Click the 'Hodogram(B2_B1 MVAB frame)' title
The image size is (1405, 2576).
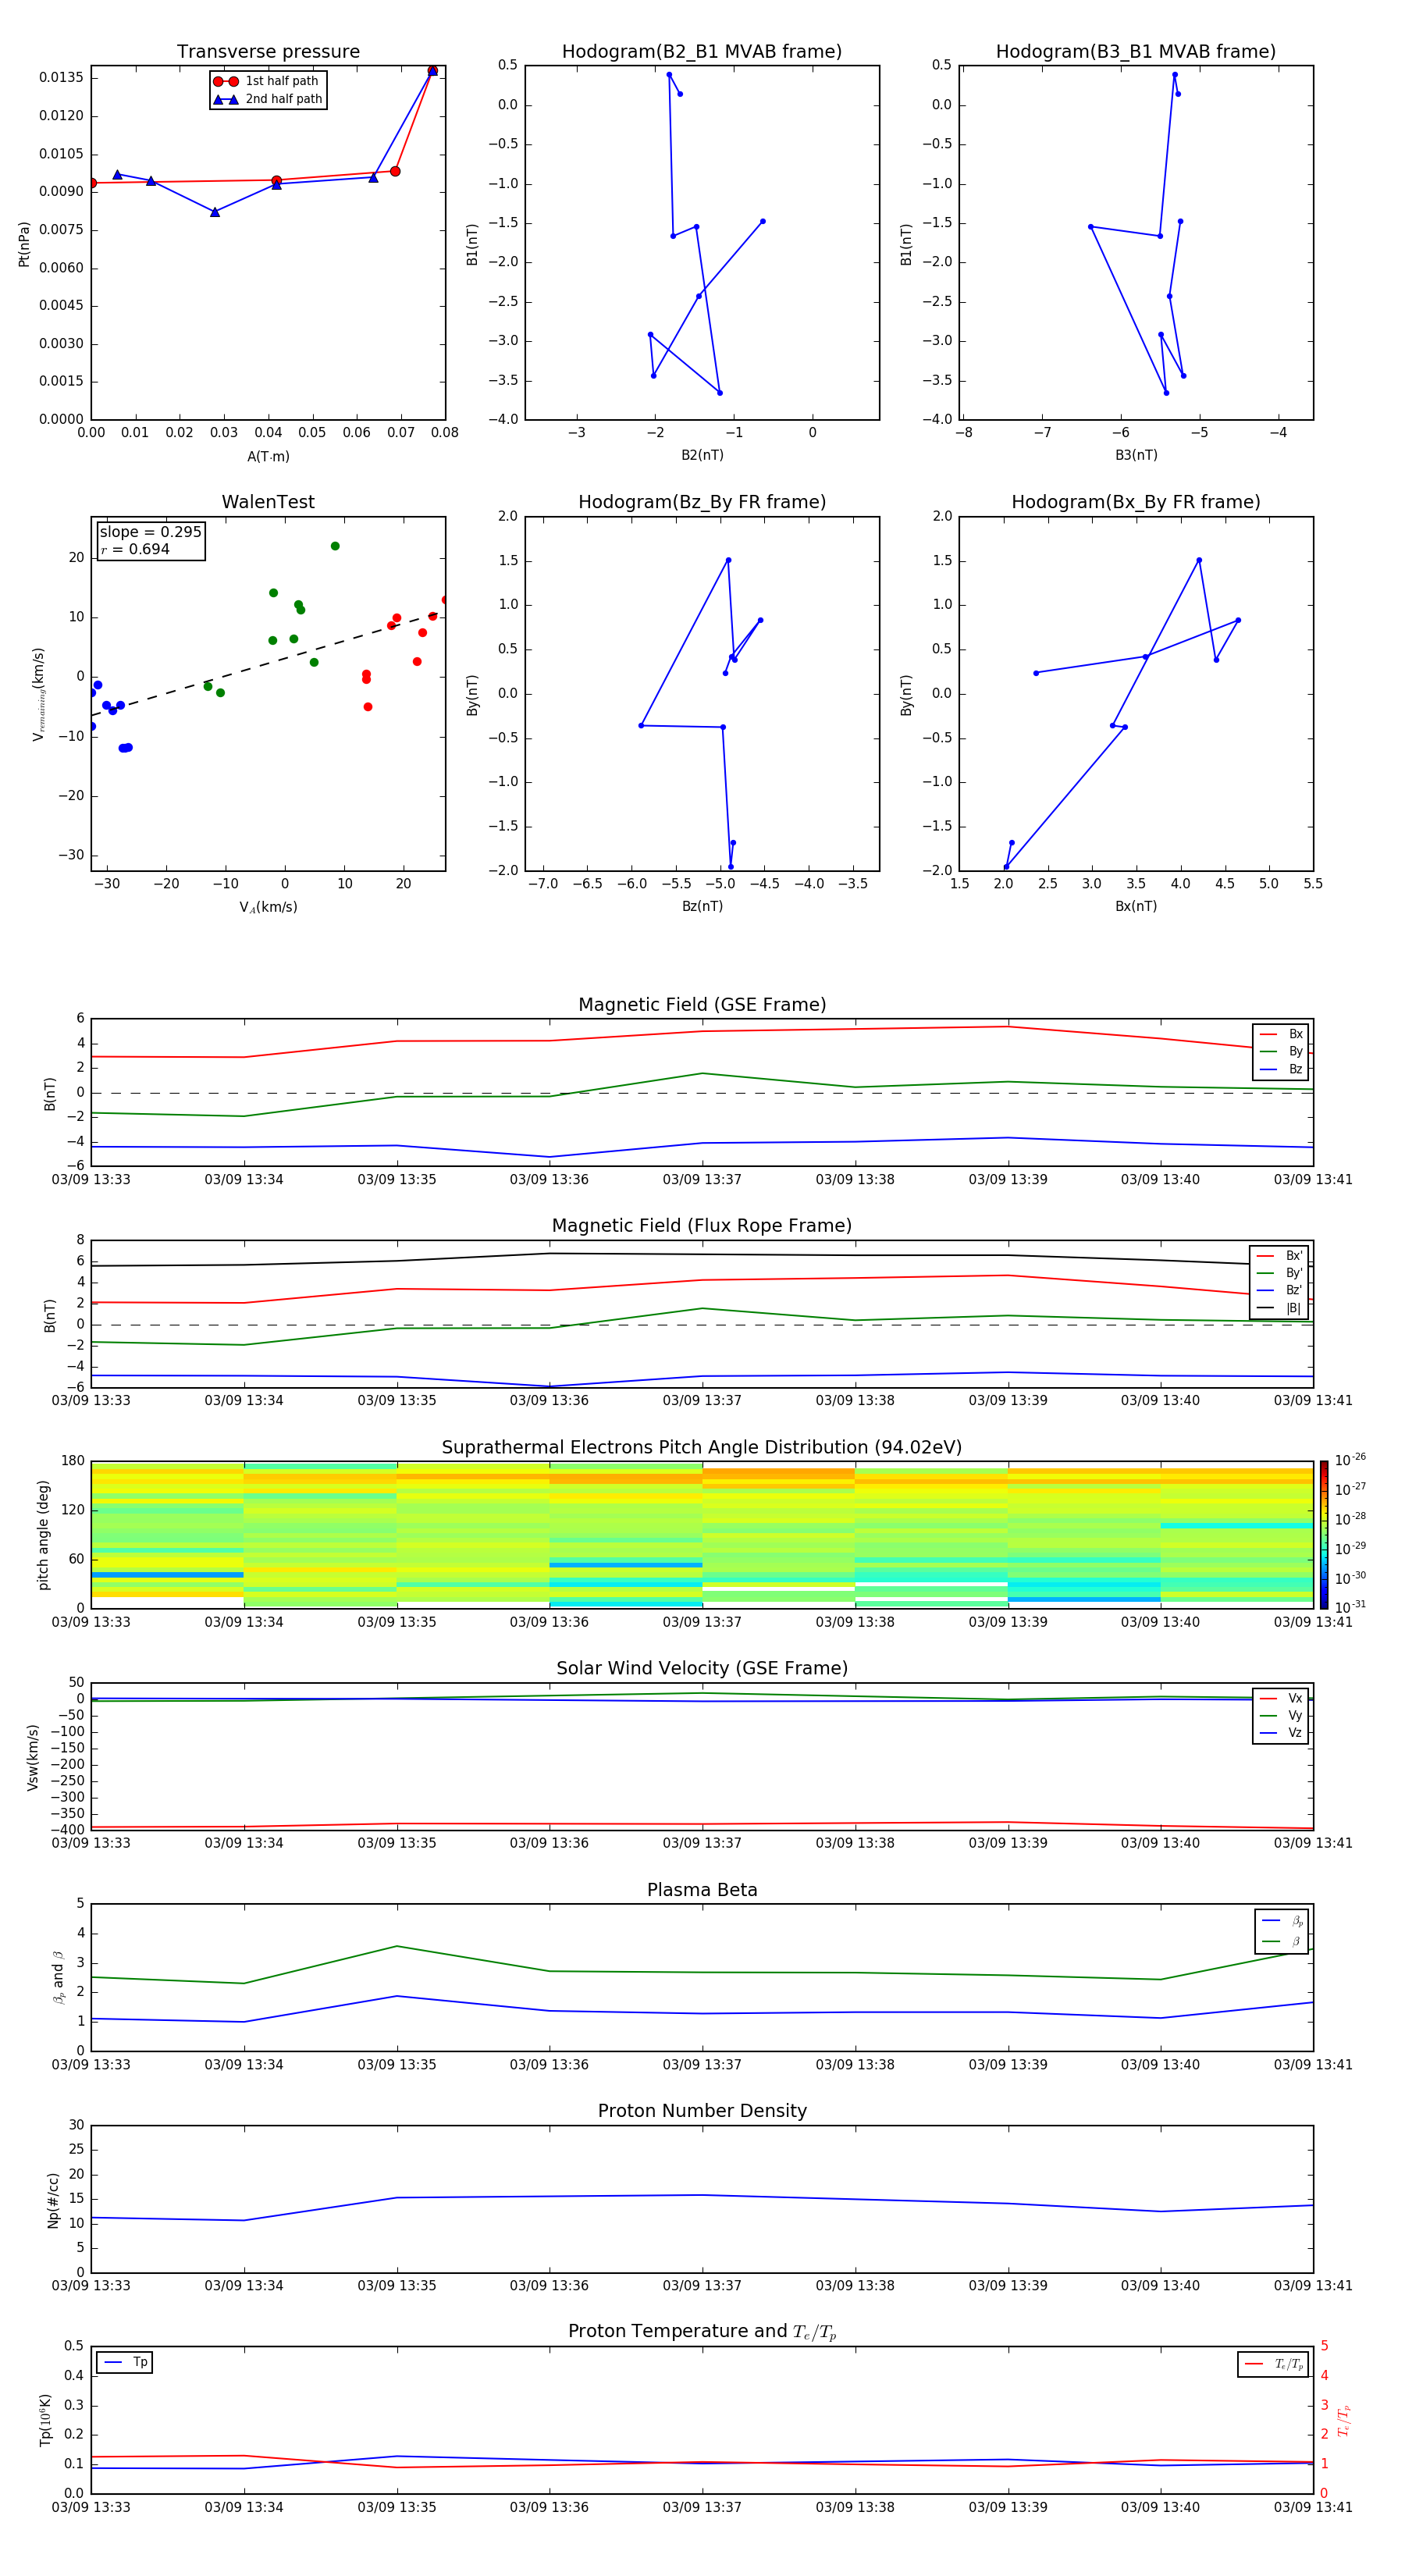coord(702,52)
